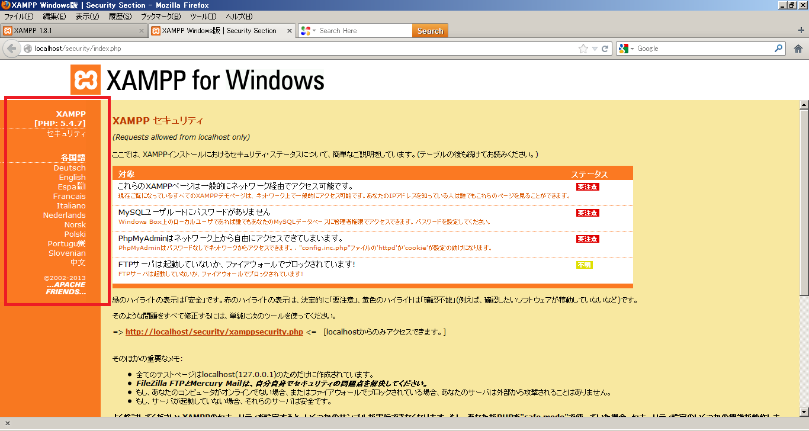Click the MySQLユーザルートにパスワードがありません text
Viewport: 809px width, 431px height.
click(x=194, y=212)
